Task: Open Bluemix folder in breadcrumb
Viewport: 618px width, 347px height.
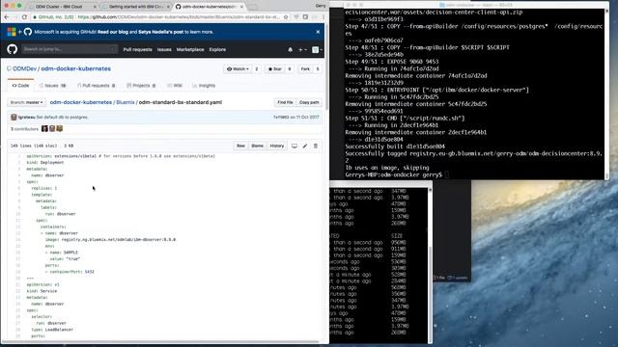Action: click(x=126, y=102)
